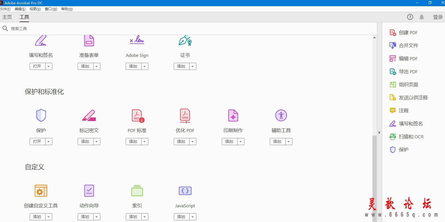Open the 帮助(H) menu
The image size is (445, 222).
tap(67, 9)
